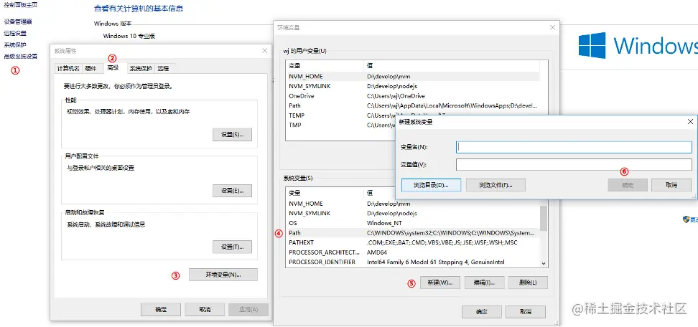Focus the 变量名(N) input field
698x327 pixels.
(x=574, y=147)
